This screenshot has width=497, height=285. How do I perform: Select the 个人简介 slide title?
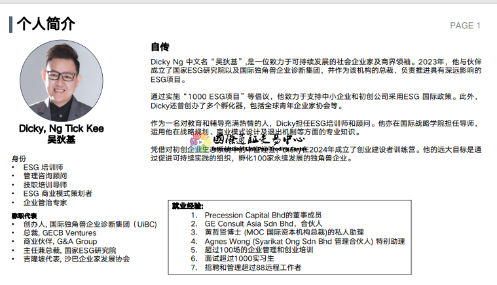tap(46, 25)
